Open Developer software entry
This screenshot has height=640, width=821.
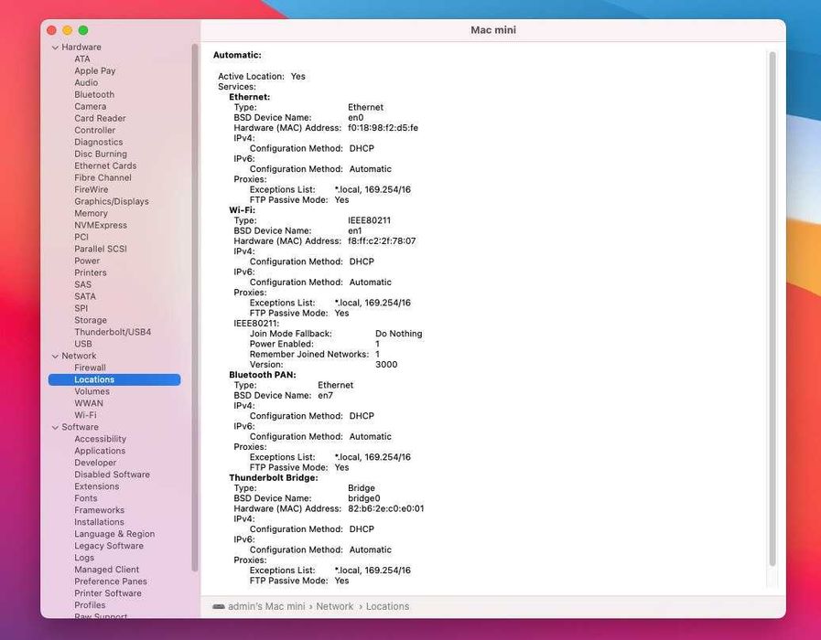(x=95, y=463)
